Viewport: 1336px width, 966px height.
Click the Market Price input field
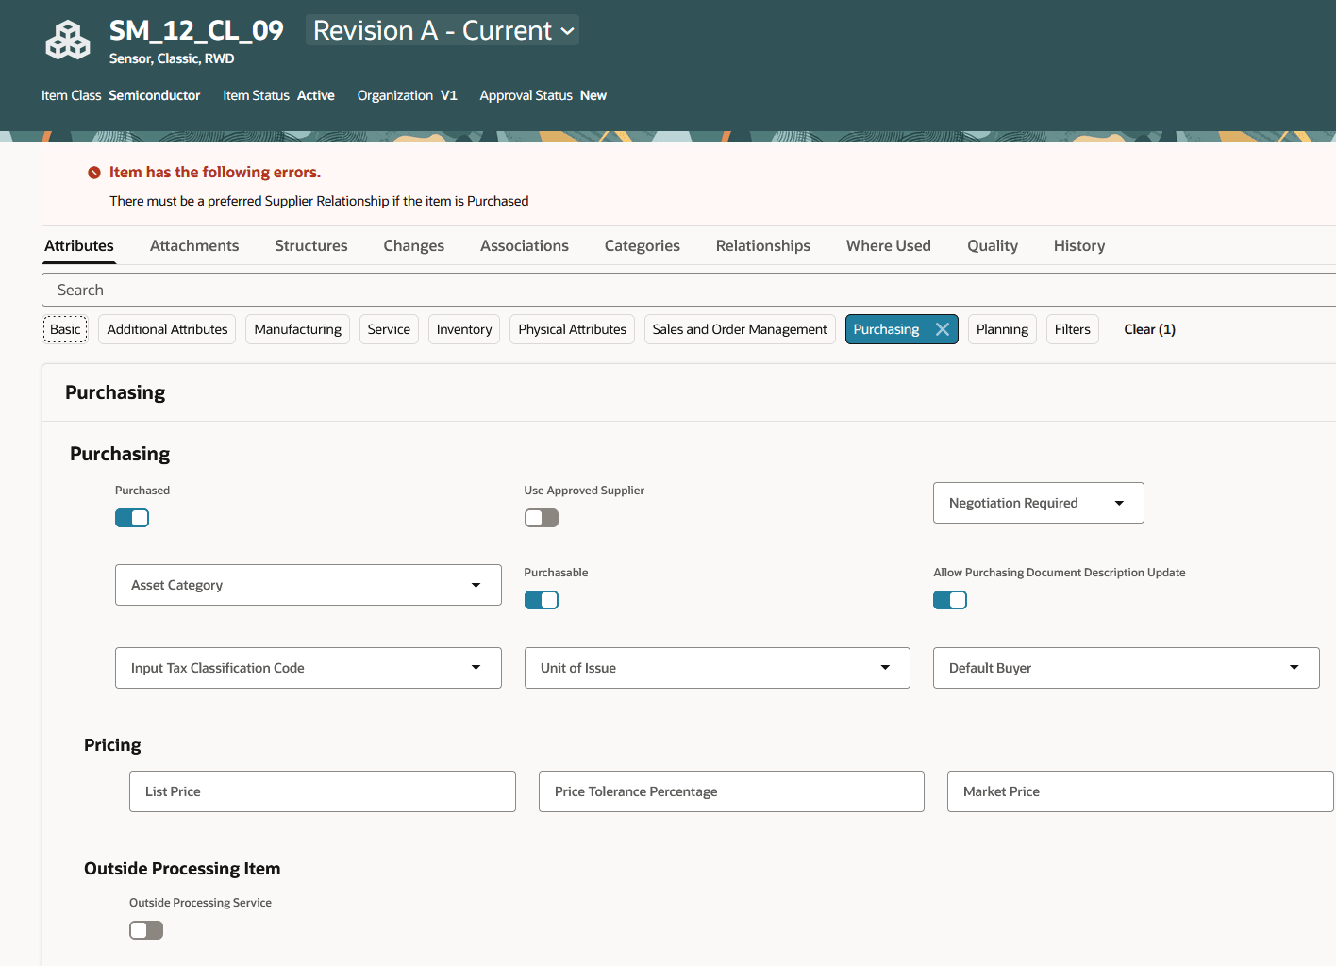coord(1141,791)
